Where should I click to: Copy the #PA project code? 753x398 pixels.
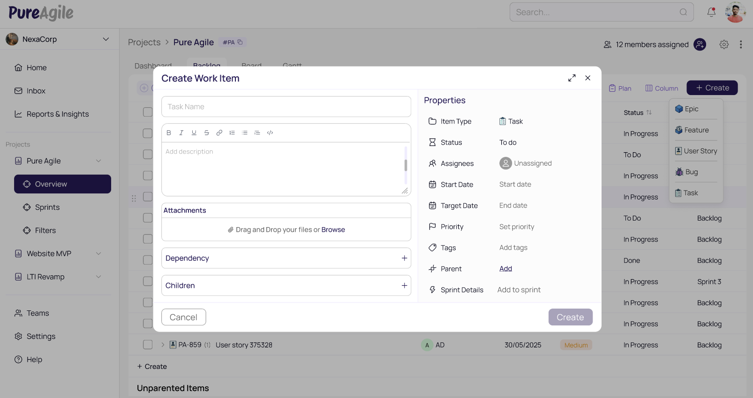(240, 42)
